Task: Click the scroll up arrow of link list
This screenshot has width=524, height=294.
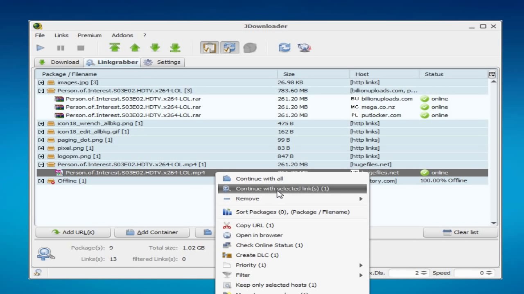Action: click(x=493, y=82)
